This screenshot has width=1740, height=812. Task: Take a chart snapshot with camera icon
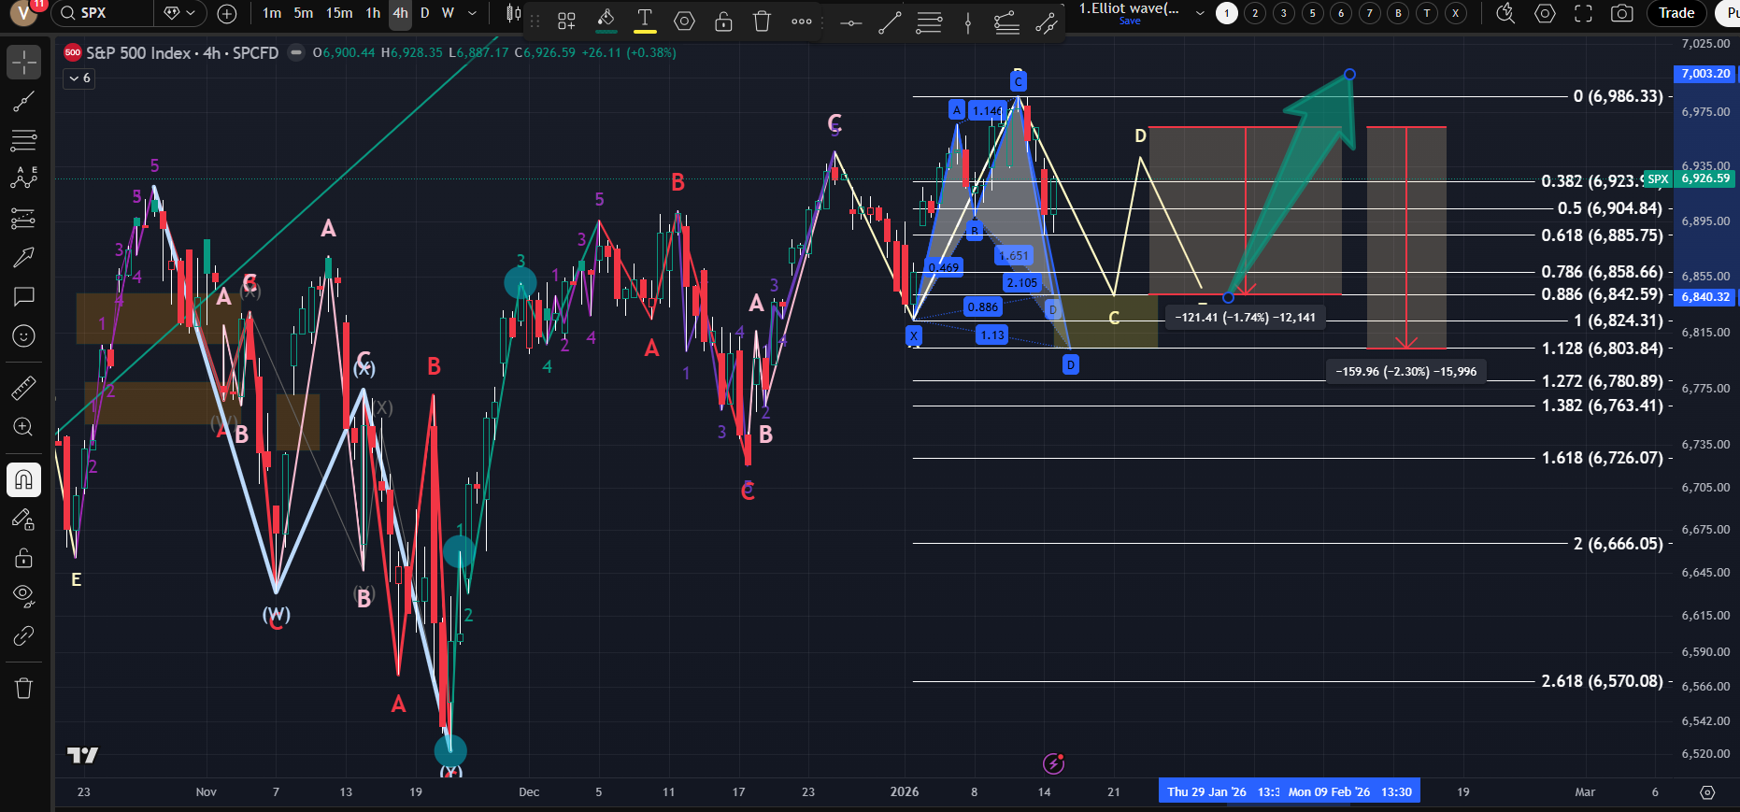[1622, 13]
